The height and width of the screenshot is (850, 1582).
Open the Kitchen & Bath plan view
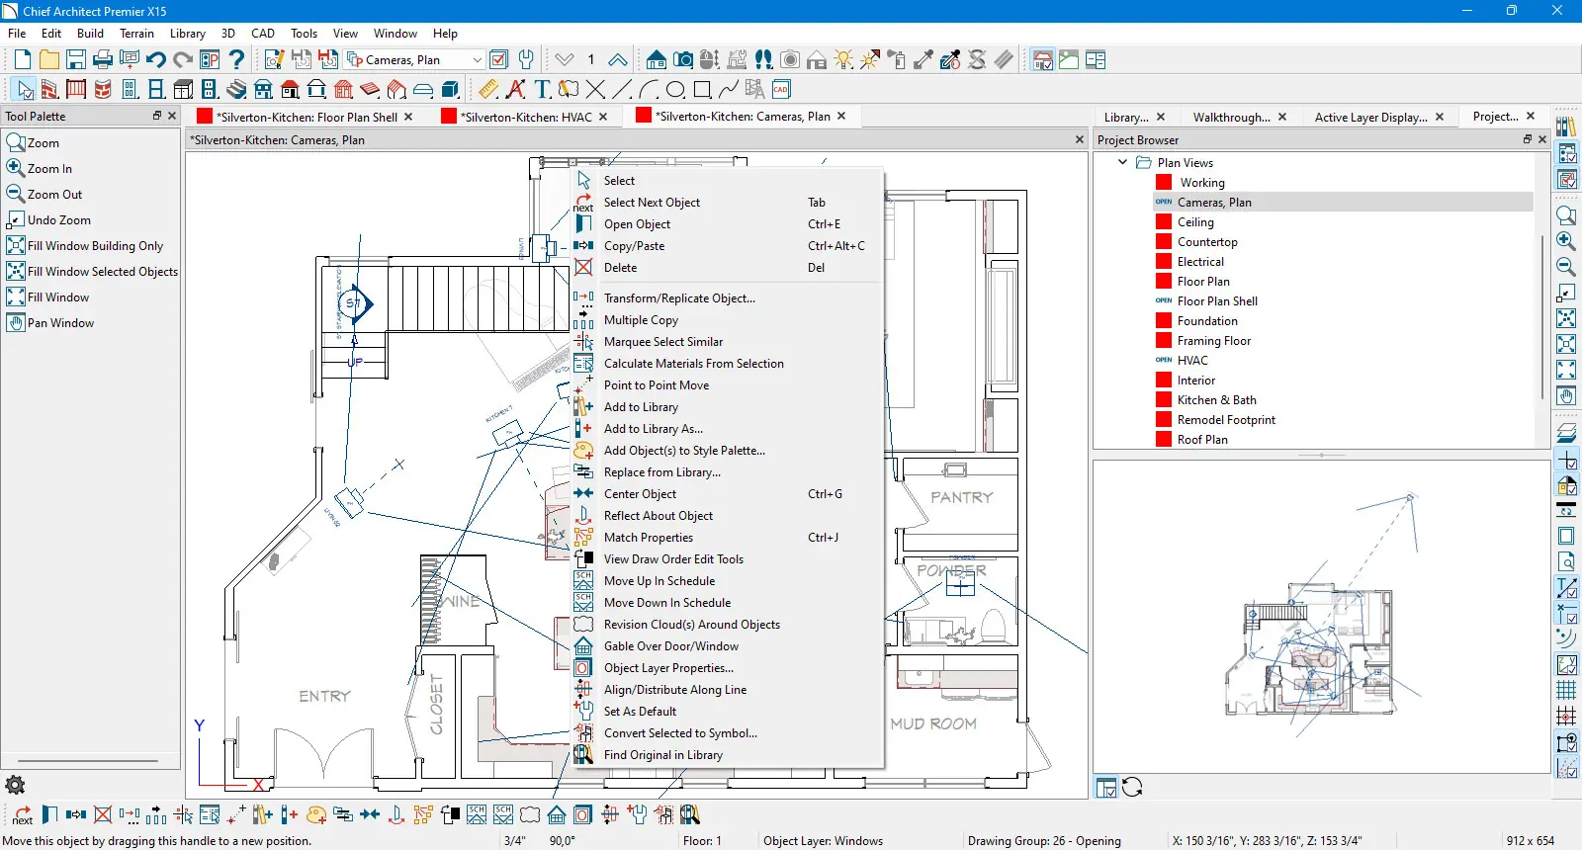click(1216, 400)
